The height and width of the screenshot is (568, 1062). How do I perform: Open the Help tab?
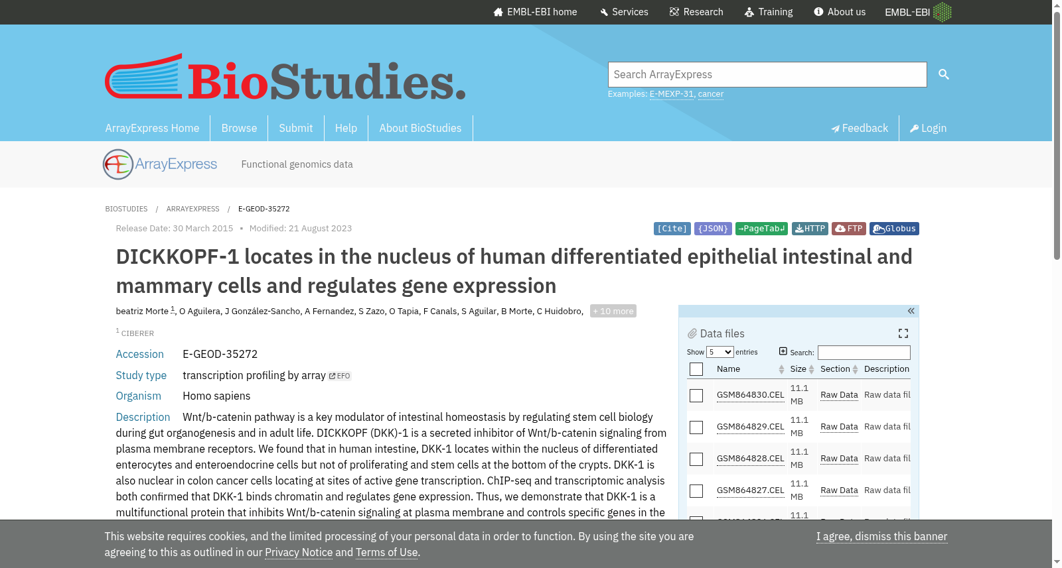(x=346, y=128)
